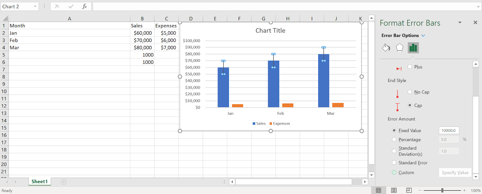The image size is (482, 194).
Task: Click horizontal scroll-left arrow
Action: tap(232, 182)
